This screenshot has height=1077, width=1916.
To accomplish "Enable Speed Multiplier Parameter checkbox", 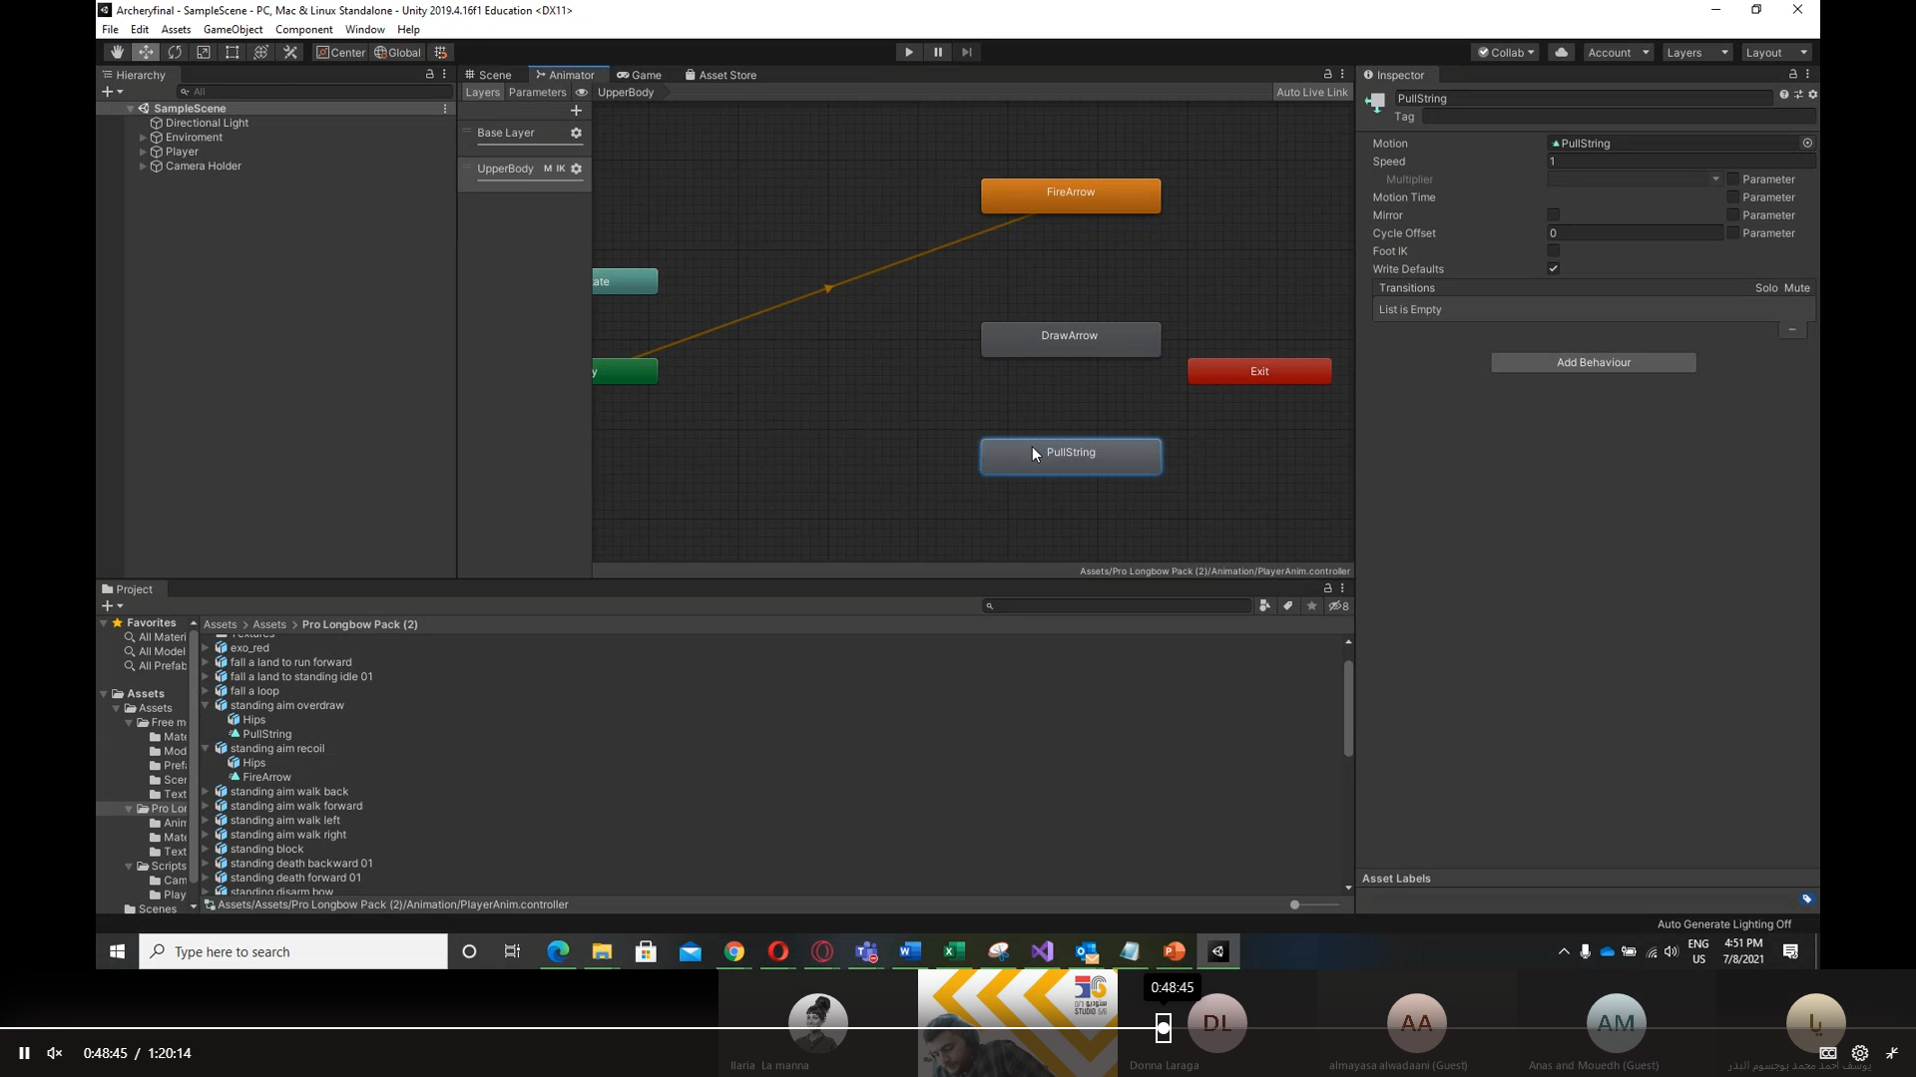I will point(1733,179).
